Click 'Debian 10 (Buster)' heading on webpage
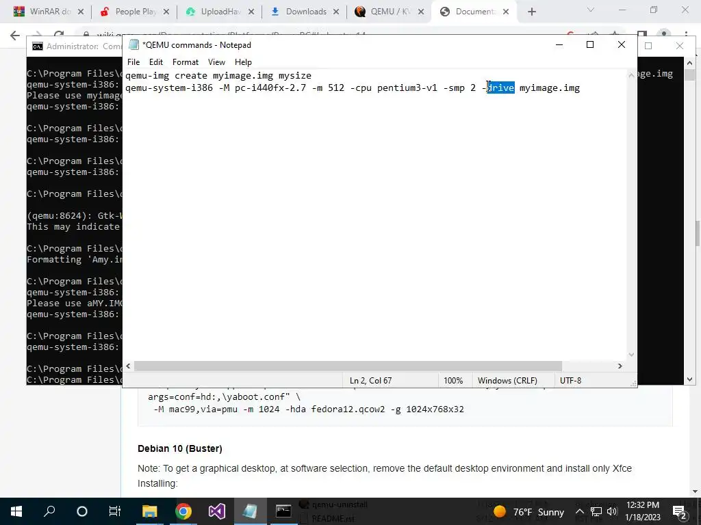The image size is (701, 525). pyautogui.click(x=180, y=448)
